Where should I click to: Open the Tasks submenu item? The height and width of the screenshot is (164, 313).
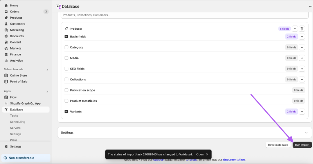(x=14, y=116)
